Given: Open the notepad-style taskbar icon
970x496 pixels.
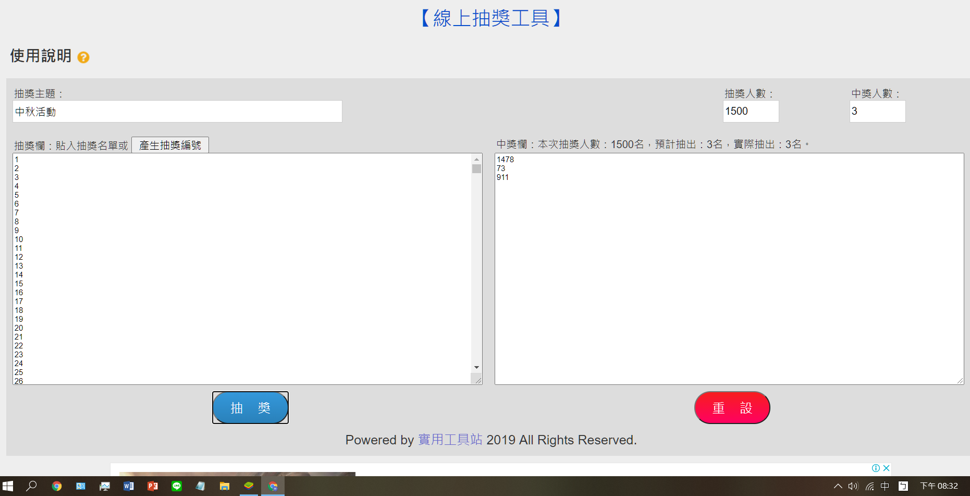Looking at the screenshot, I should point(201,486).
